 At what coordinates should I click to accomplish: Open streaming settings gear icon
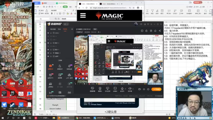(148, 89)
